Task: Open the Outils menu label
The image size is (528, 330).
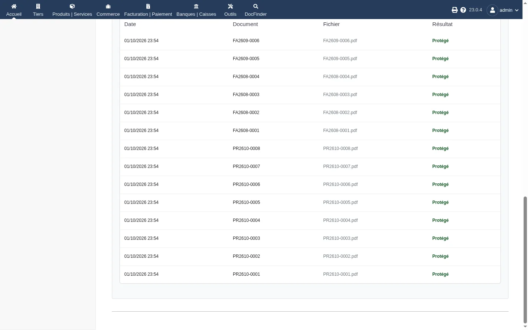Action: (230, 14)
